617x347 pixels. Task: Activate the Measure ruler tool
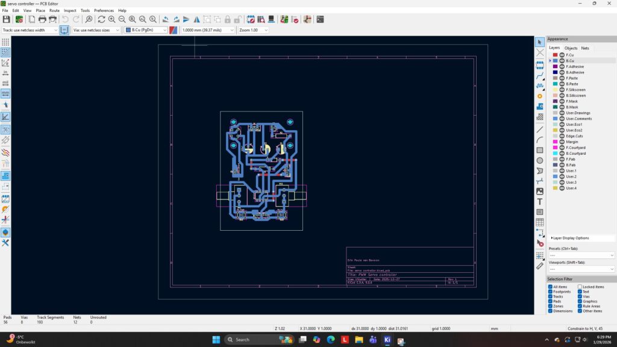[x=540, y=266]
